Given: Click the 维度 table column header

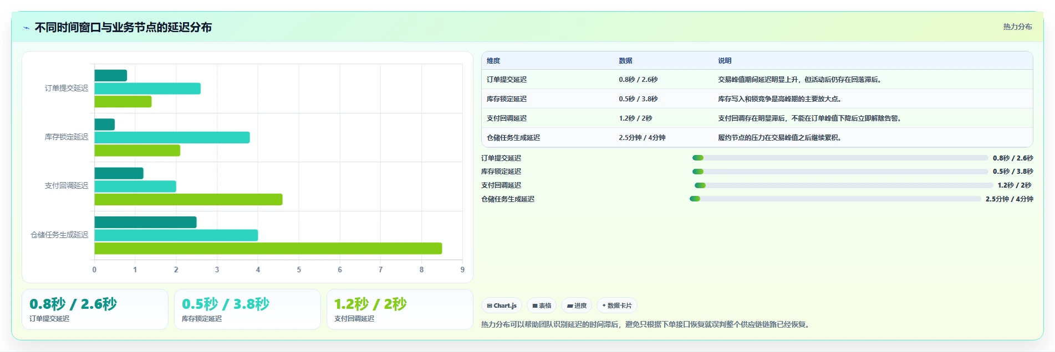Looking at the screenshot, I should (493, 61).
